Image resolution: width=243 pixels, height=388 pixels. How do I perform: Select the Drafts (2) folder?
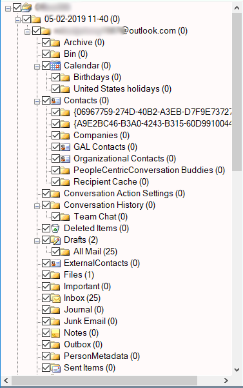coord(81,240)
